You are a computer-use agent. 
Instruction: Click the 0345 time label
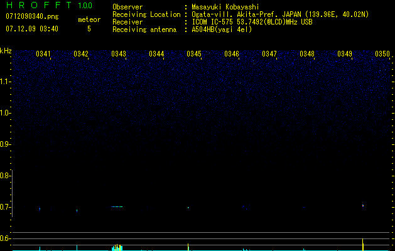(194, 54)
